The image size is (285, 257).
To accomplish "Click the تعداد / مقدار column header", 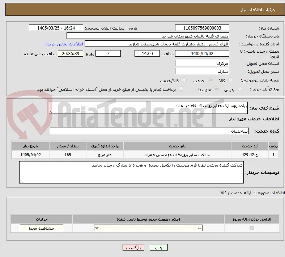I will click(x=68, y=146).
